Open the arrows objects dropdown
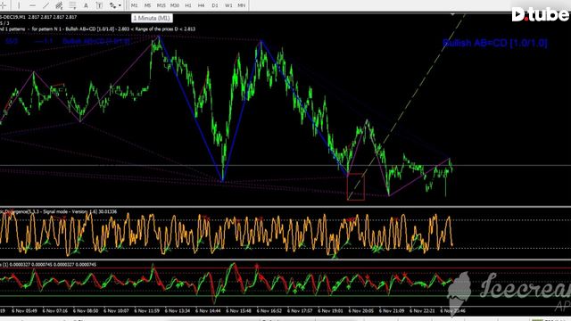571x321 pixels. coord(115,5)
